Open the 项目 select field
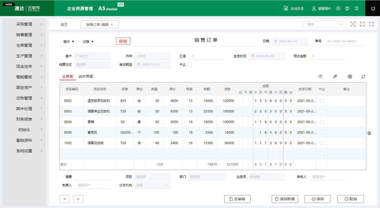The image size is (380, 208). (153, 177)
